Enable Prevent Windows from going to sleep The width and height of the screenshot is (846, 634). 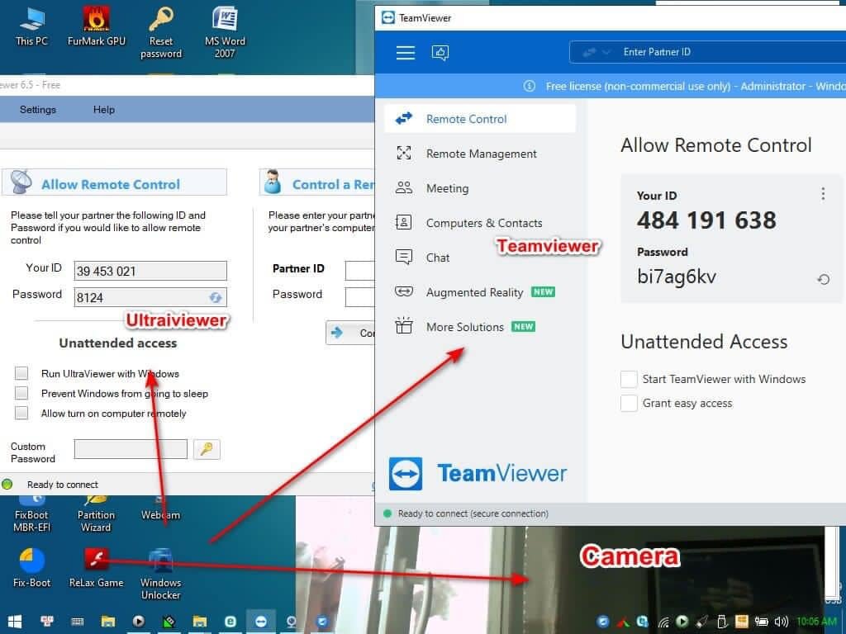[21, 393]
